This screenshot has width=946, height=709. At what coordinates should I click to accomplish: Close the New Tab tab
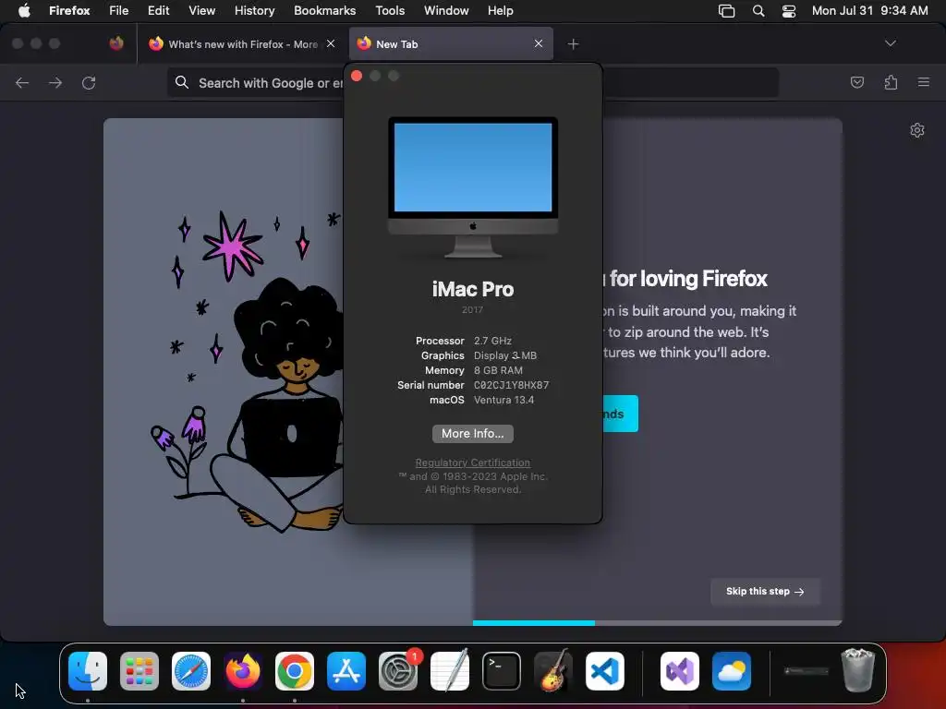[539, 43]
